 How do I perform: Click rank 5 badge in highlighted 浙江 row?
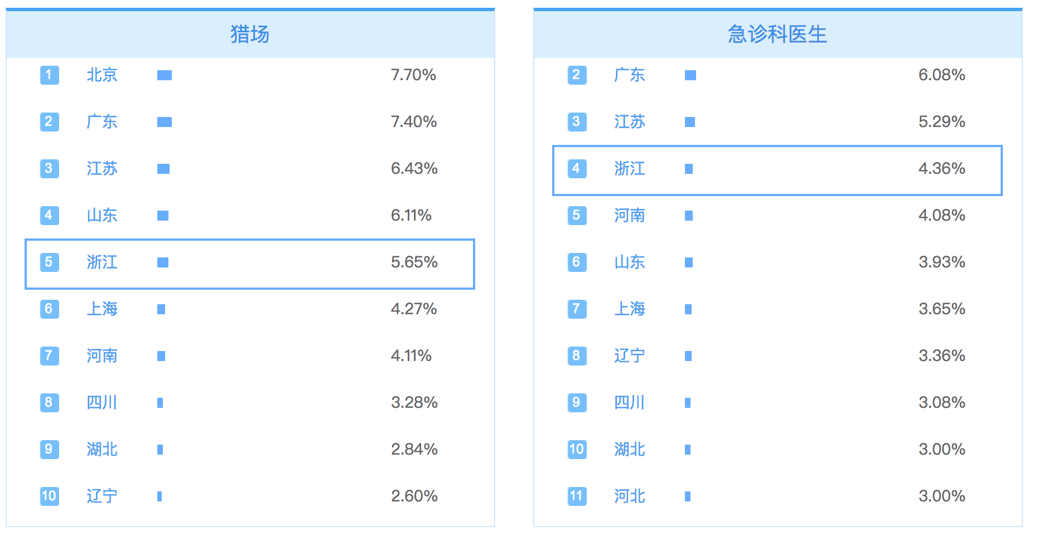click(x=49, y=262)
